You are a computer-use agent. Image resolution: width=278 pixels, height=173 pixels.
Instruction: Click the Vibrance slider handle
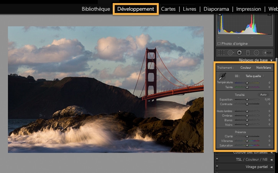tap(247, 141)
